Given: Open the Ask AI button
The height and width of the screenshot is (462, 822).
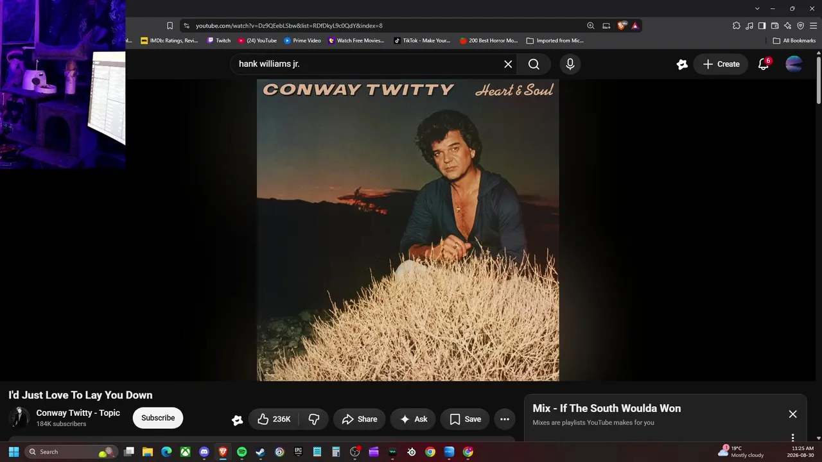Looking at the screenshot, I should pyautogui.click(x=413, y=419).
